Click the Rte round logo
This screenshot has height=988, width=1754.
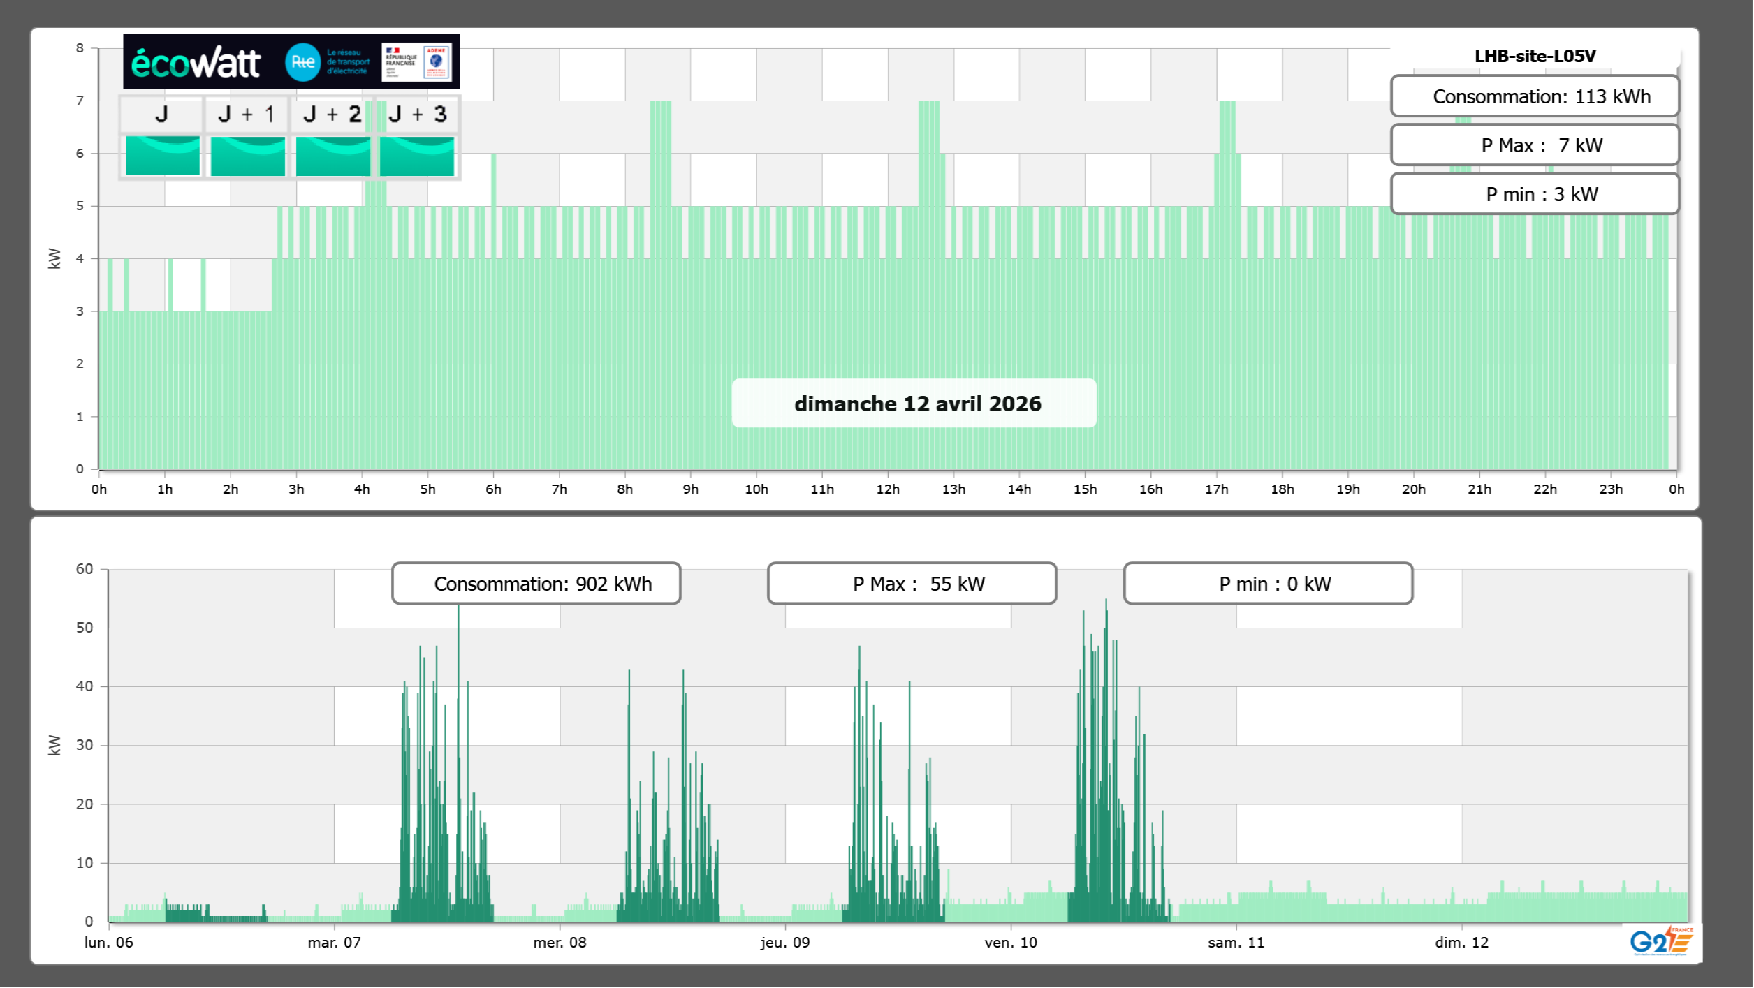(302, 62)
